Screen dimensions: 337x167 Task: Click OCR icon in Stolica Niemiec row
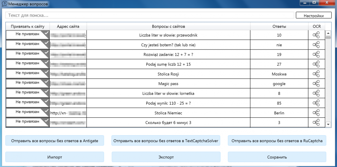pos(316,113)
